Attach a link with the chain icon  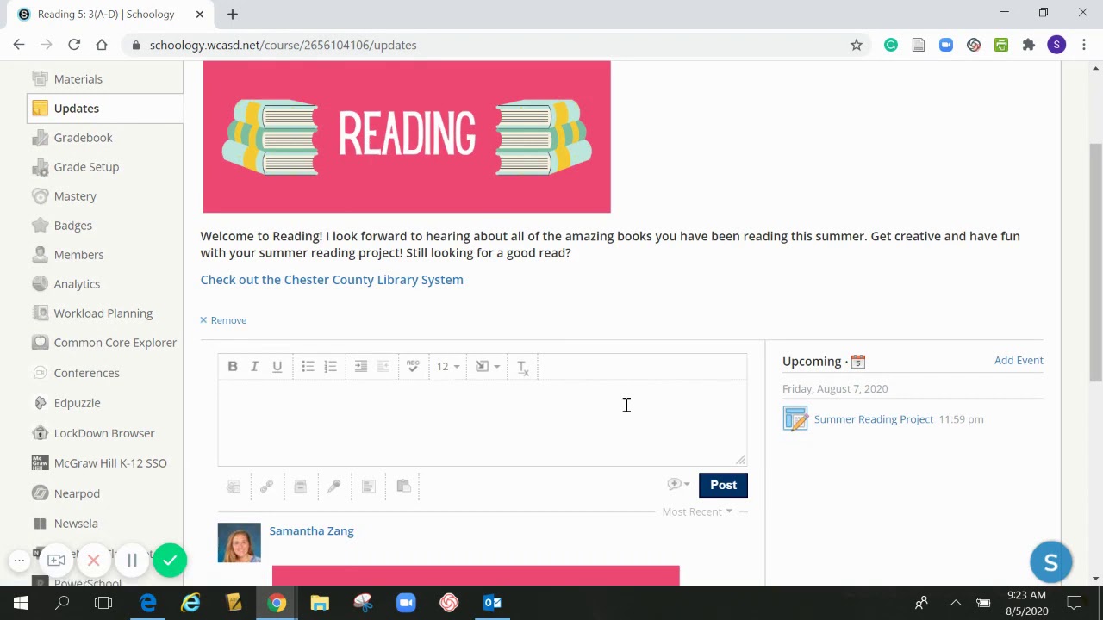tap(267, 487)
